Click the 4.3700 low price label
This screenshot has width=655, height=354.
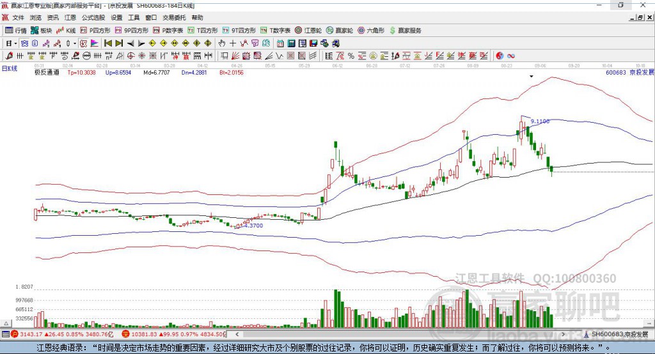pos(253,226)
